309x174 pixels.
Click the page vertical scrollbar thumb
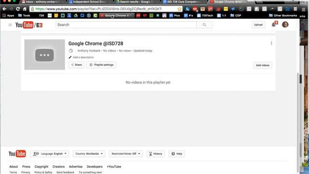(x=298, y=122)
